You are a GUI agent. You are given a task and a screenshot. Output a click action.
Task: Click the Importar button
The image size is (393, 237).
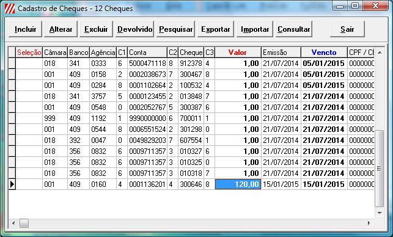tap(255, 29)
